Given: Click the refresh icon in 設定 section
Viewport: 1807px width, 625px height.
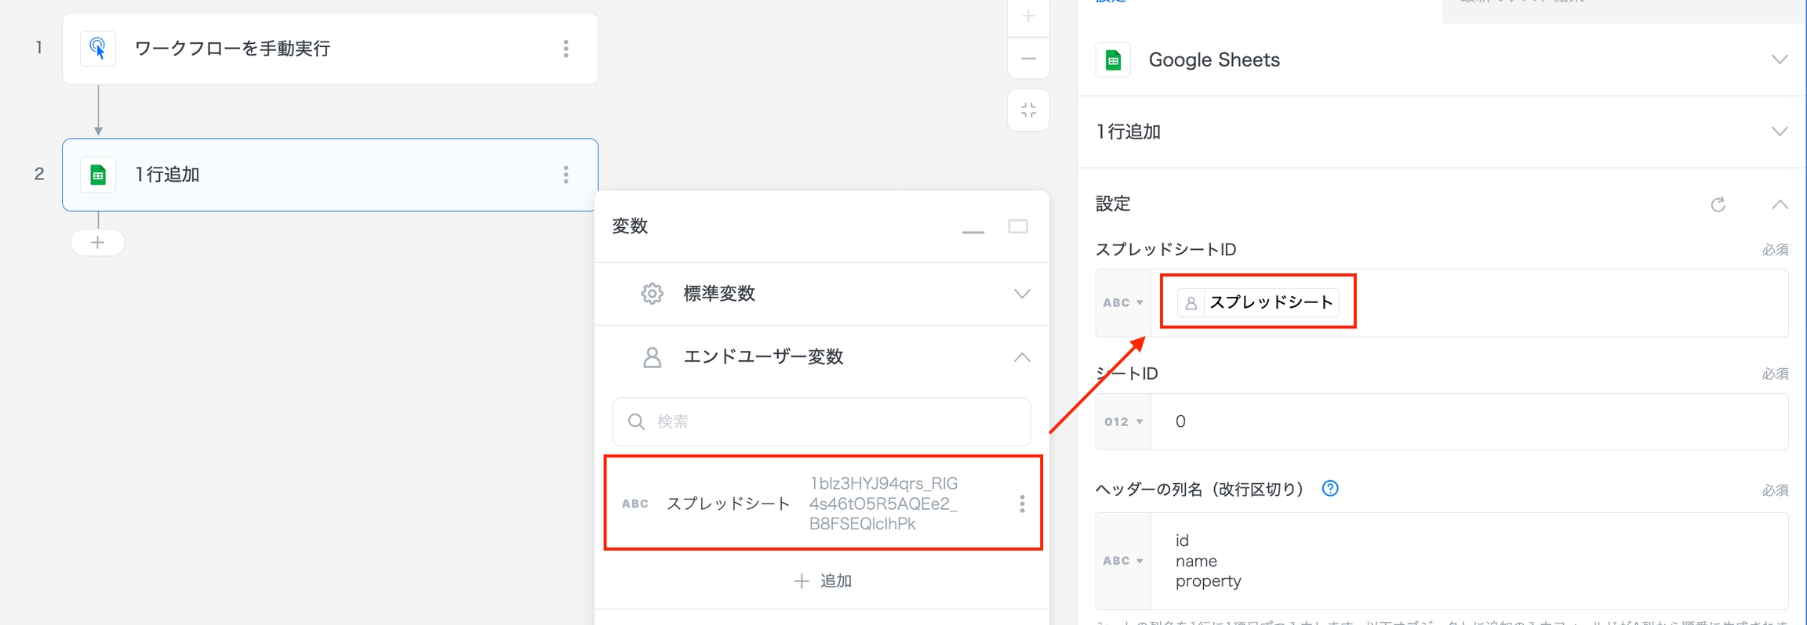Looking at the screenshot, I should tap(1718, 204).
